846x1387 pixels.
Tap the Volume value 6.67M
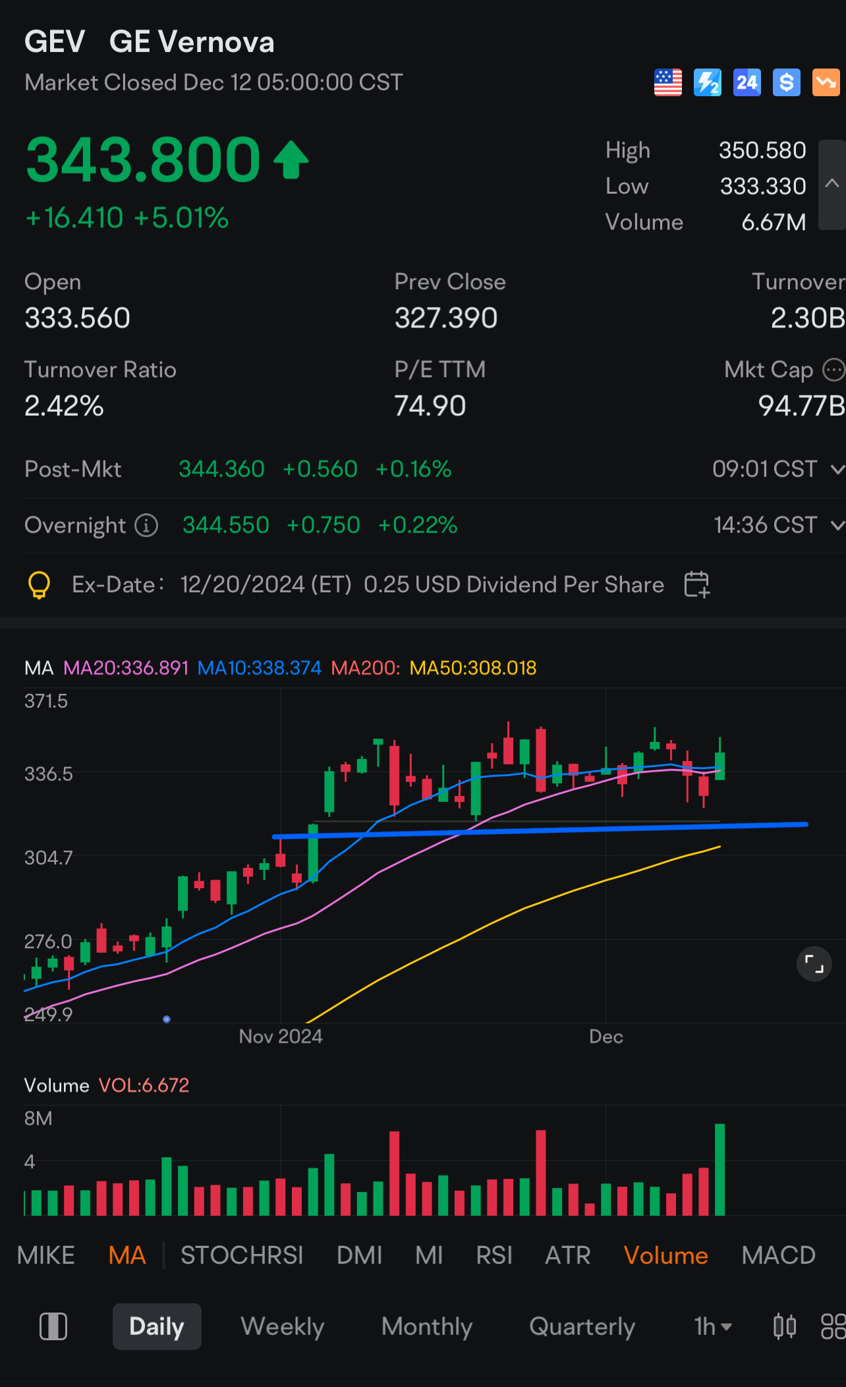coord(774,222)
